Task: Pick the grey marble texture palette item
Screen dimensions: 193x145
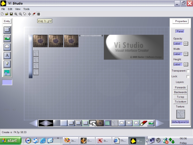Action: click(x=115, y=123)
